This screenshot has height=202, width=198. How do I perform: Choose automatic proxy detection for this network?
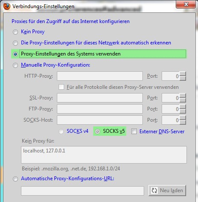[x=15, y=43]
